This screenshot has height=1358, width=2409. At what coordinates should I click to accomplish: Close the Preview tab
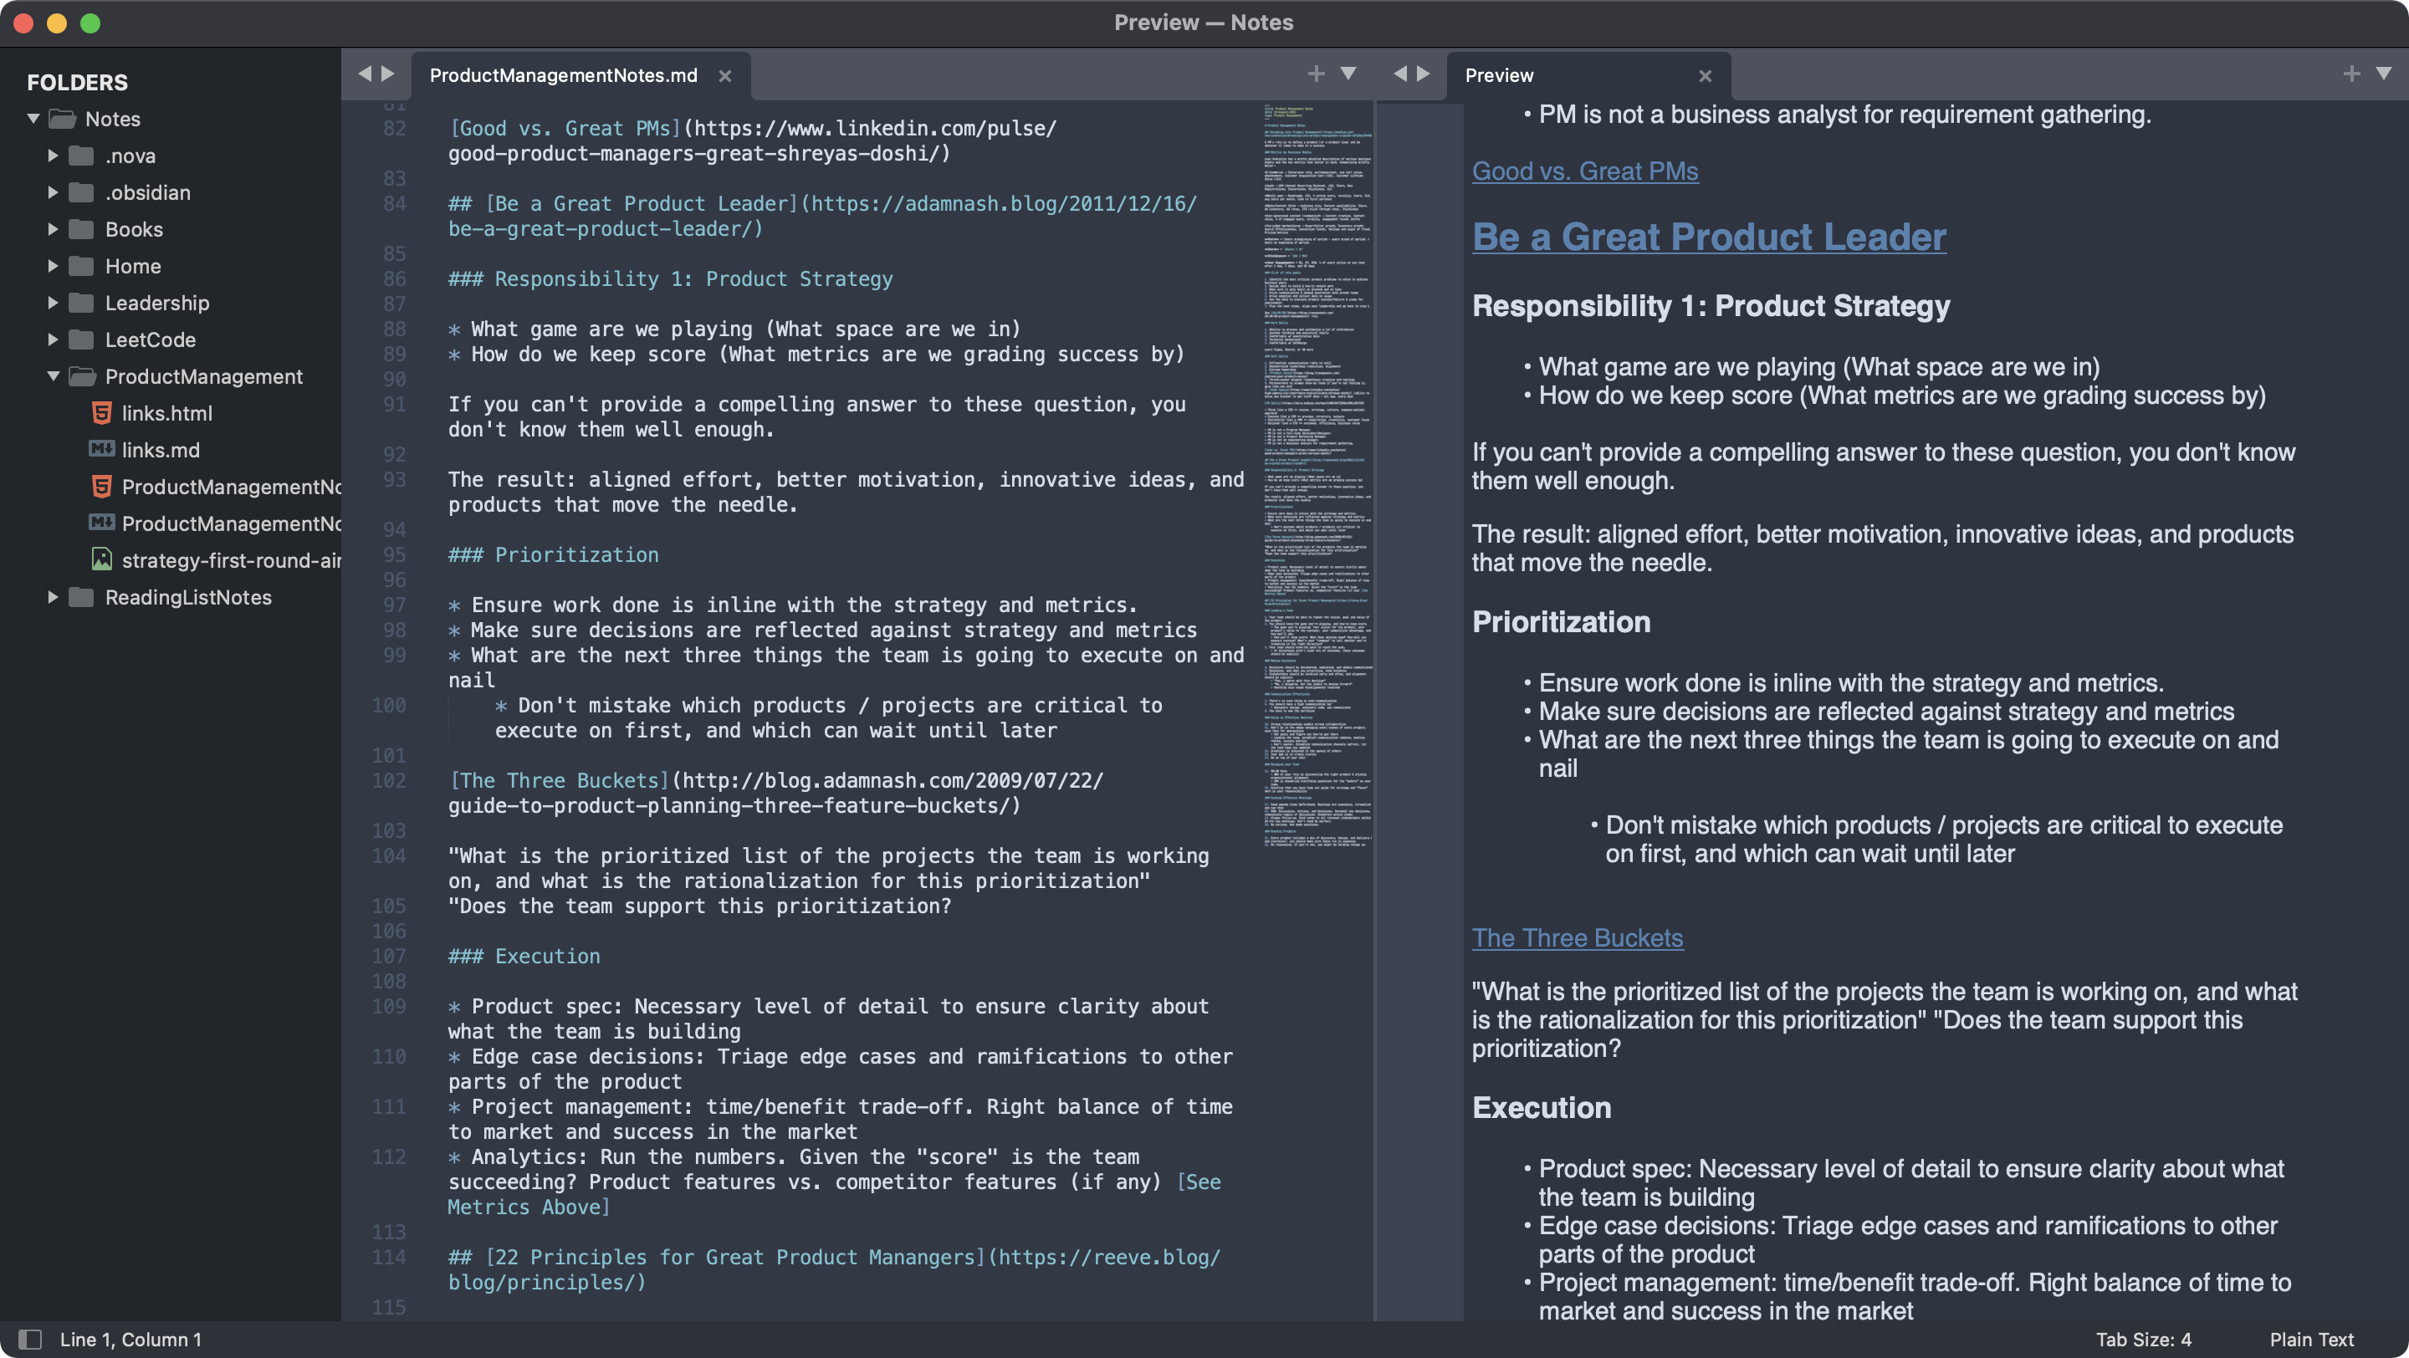[1705, 76]
